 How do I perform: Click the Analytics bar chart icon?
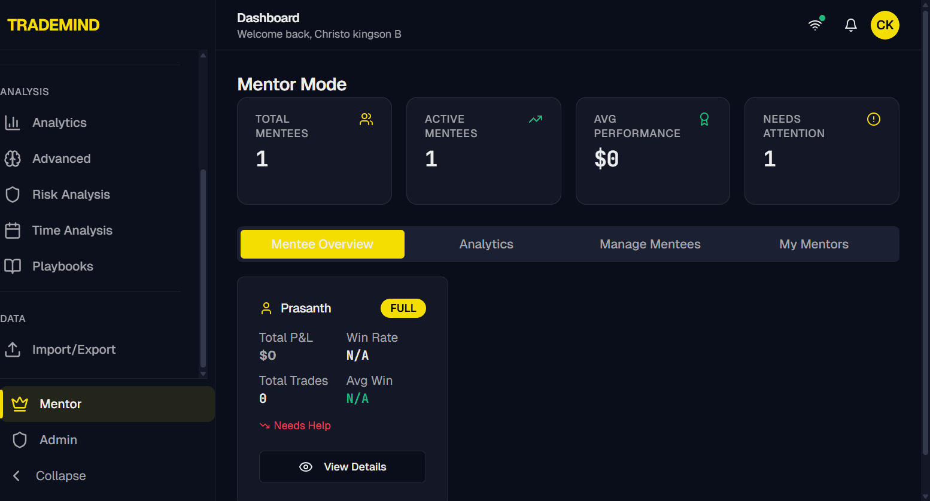[13, 123]
